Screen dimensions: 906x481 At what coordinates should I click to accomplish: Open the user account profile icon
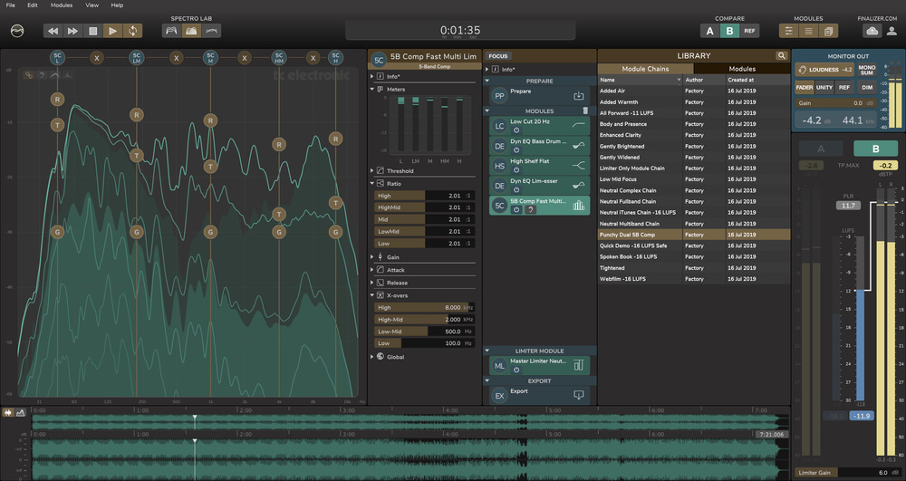tap(891, 31)
